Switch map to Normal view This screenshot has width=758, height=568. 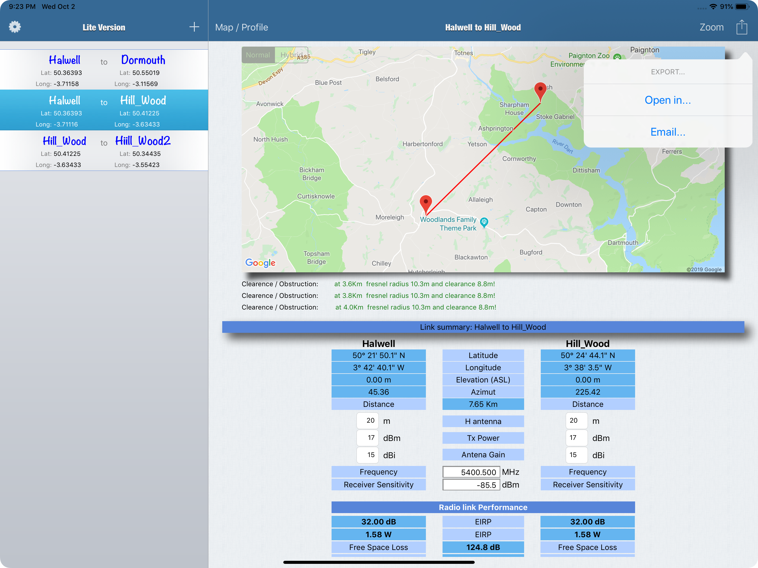tap(258, 55)
